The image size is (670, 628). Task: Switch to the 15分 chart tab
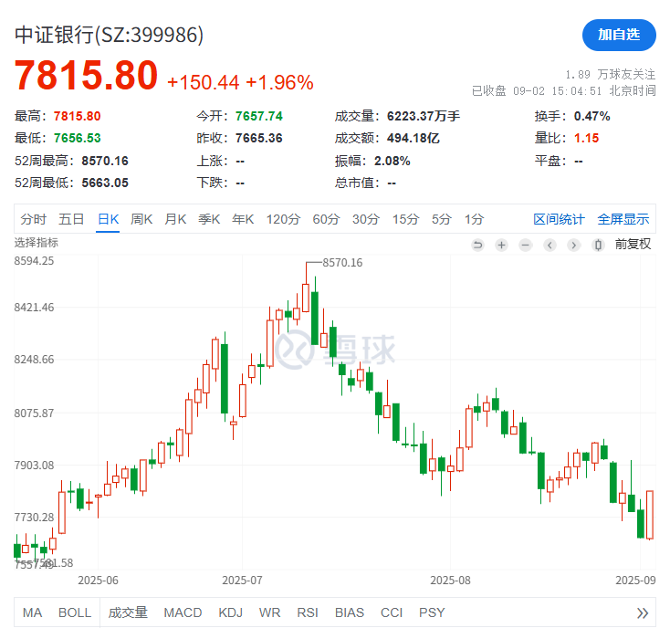coord(405,219)
